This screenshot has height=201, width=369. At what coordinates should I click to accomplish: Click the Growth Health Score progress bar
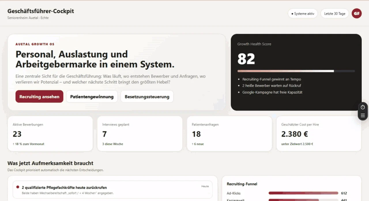(296, 71)
